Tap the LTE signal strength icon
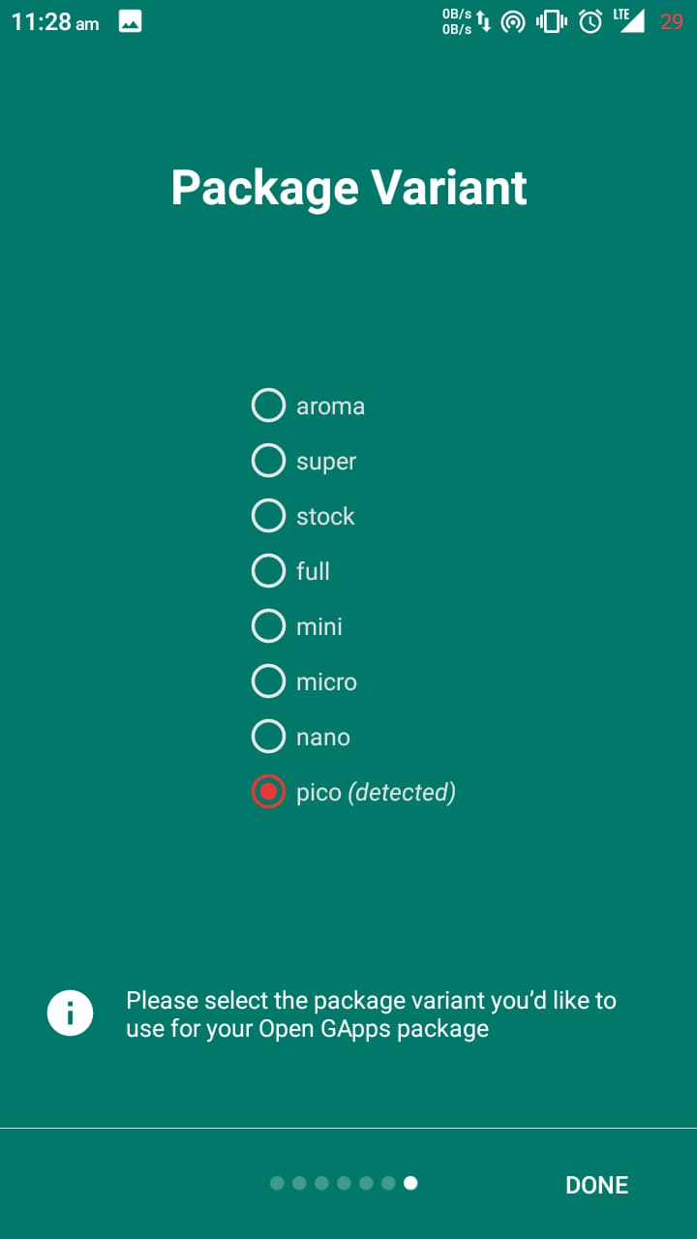Image resolution: width=697 pixels, height=1239 pixels. click(x=629, y=20)
